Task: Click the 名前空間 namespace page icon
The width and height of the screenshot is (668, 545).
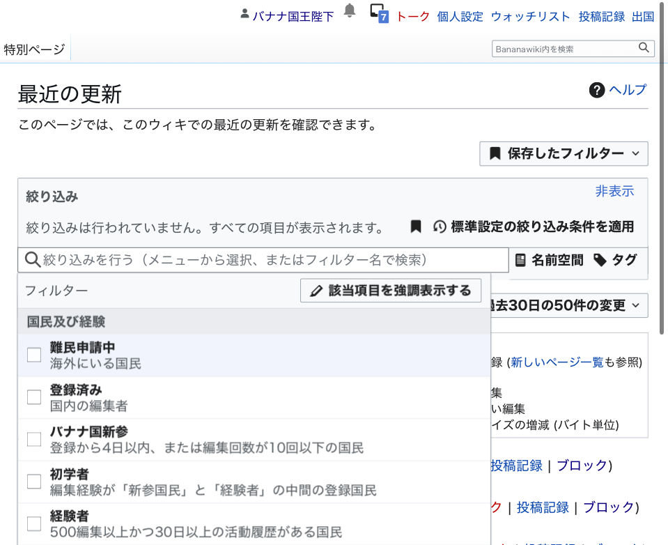Action: pos(520,260)
